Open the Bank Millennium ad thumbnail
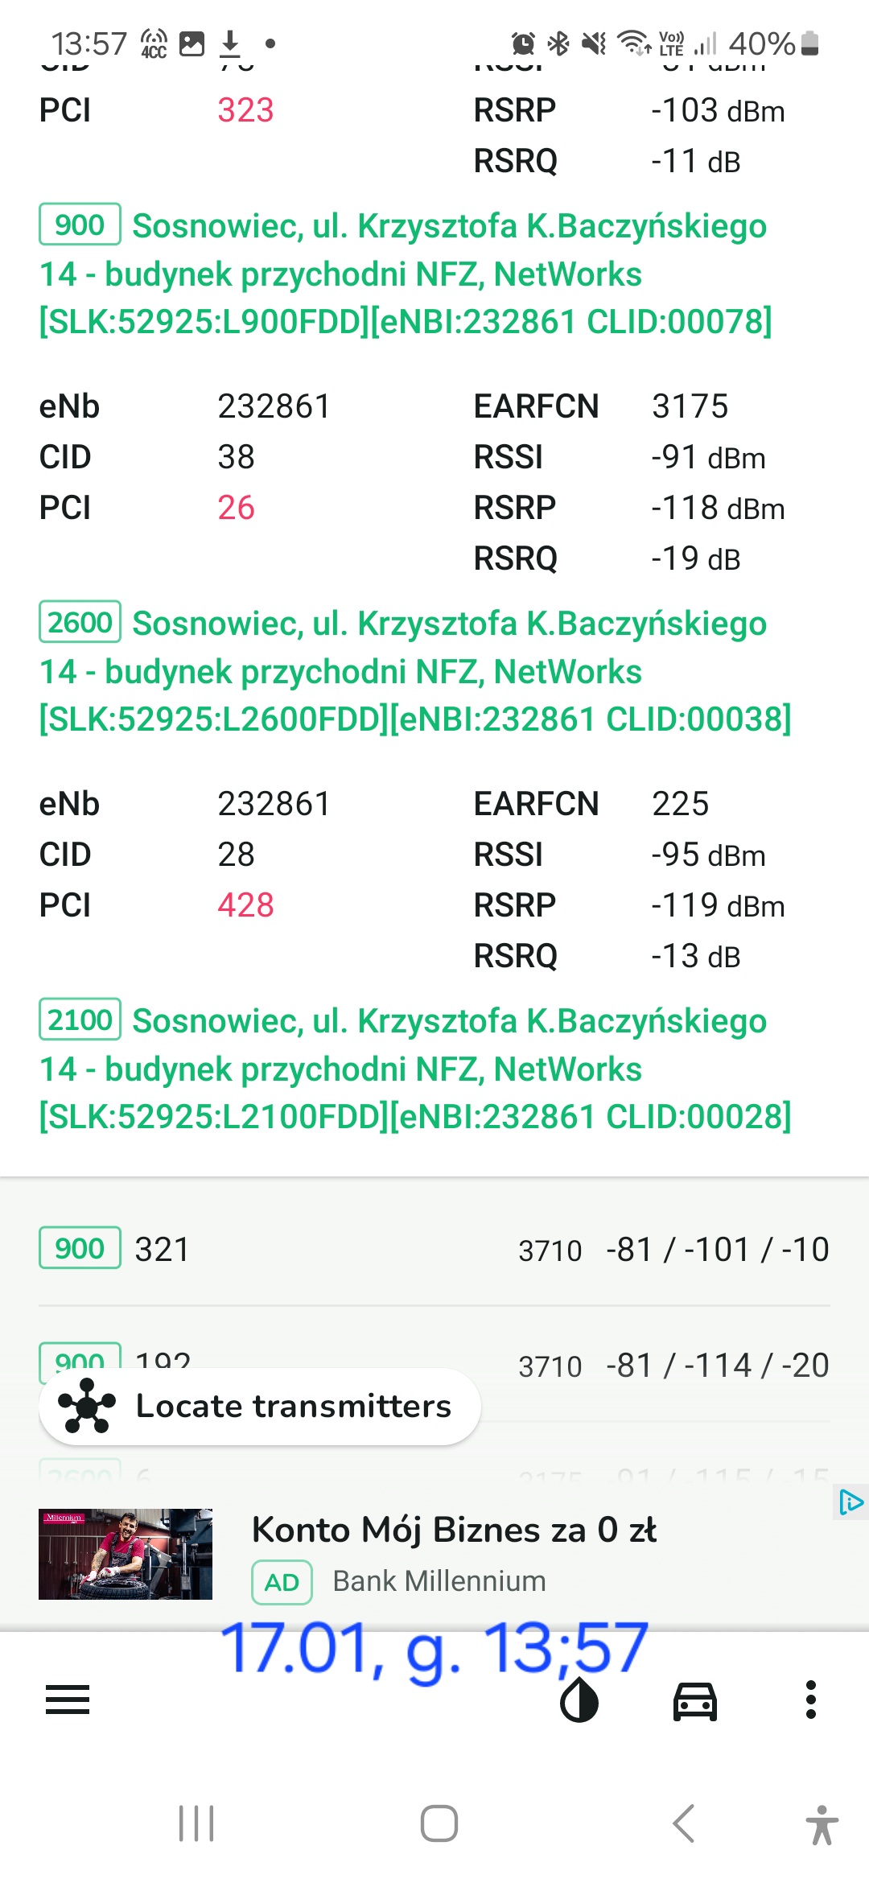Viewport: 869px width, 1883px height. [126, 1554]
